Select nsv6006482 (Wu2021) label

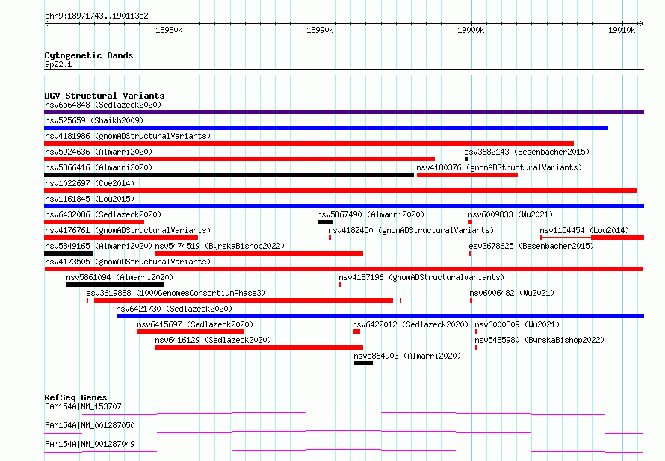click(512, 293)
